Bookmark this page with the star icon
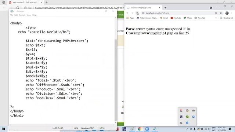The image size is (235, 132). [x=221, y=13]
